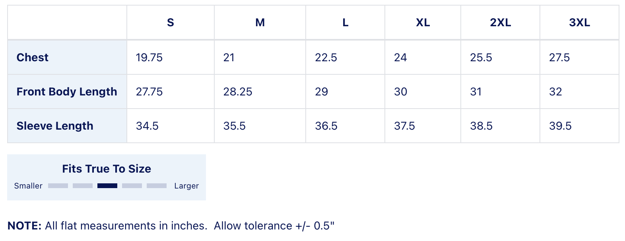Click the last fit scale segment next to Larger

[x=157, y=186]
